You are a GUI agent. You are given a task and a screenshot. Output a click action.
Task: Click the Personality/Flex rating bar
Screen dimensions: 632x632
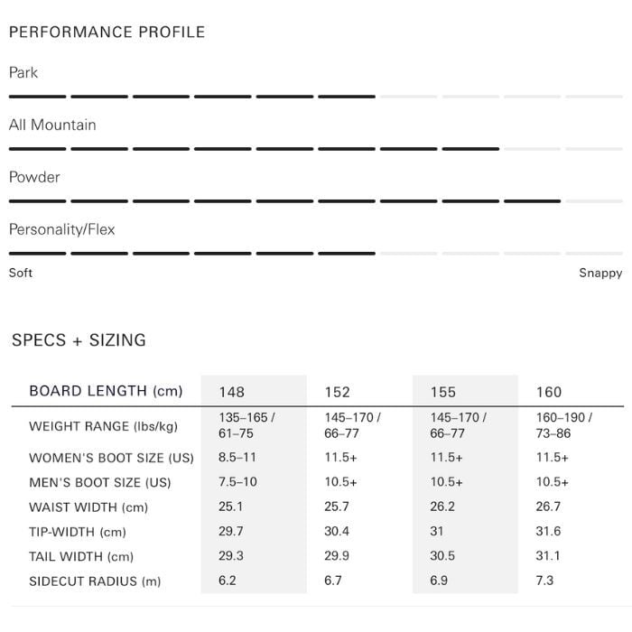click(x=315, y=253)
